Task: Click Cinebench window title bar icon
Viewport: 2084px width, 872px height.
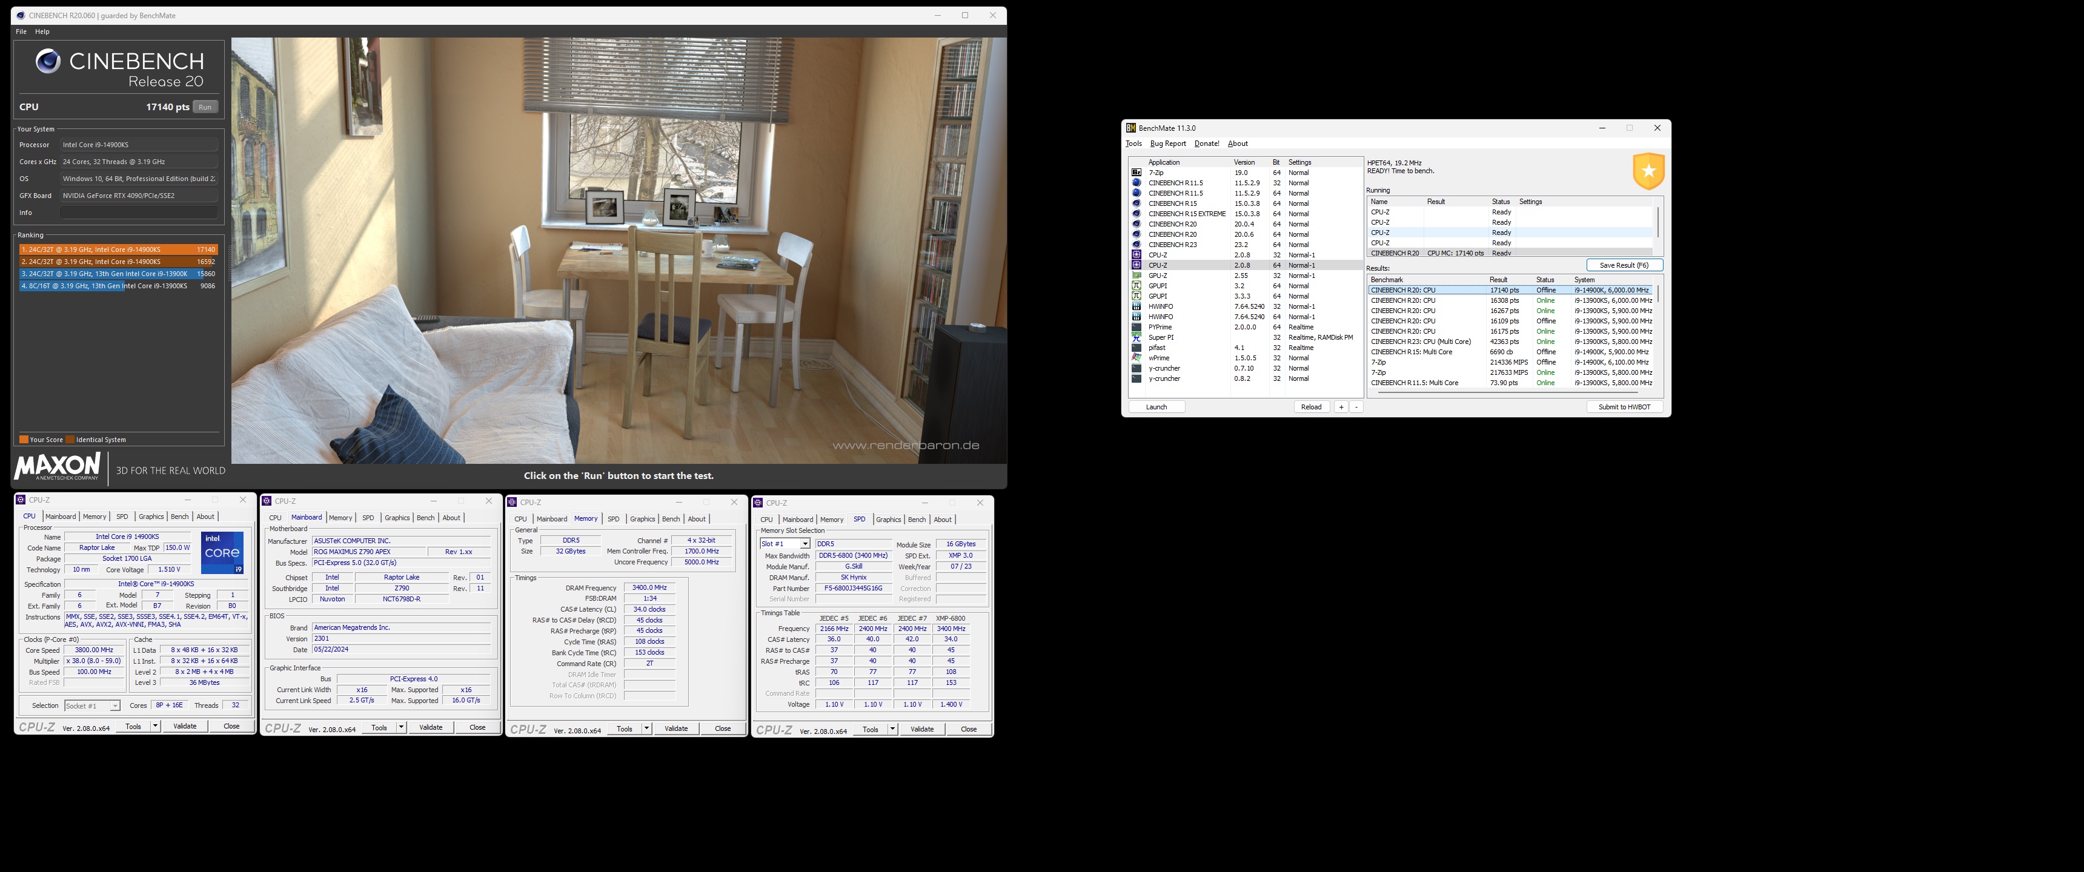Action: (20, 15)
